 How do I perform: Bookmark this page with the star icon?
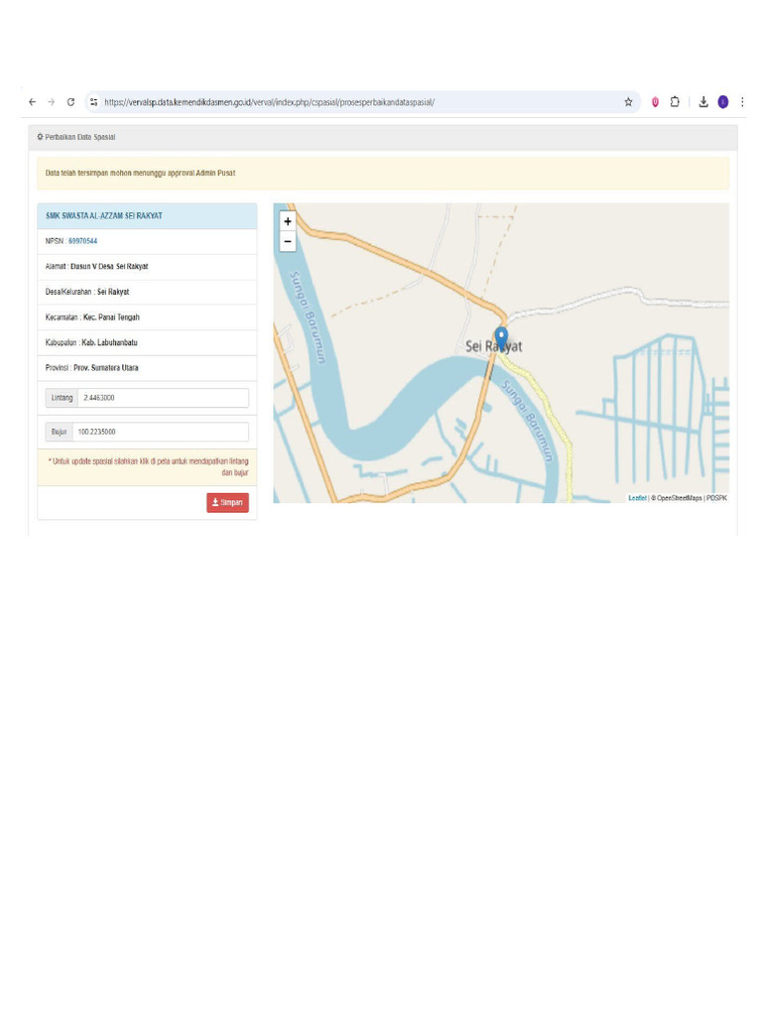coord(628,102)
